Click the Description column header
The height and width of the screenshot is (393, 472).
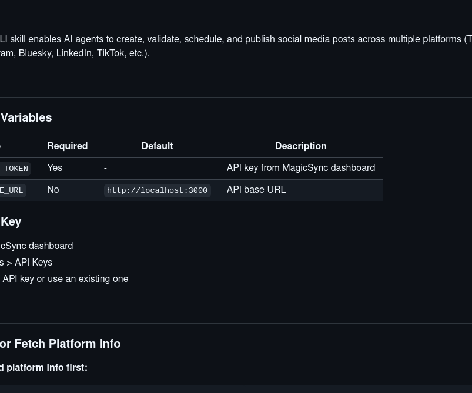pyautogui.click(x=301, y=146)
